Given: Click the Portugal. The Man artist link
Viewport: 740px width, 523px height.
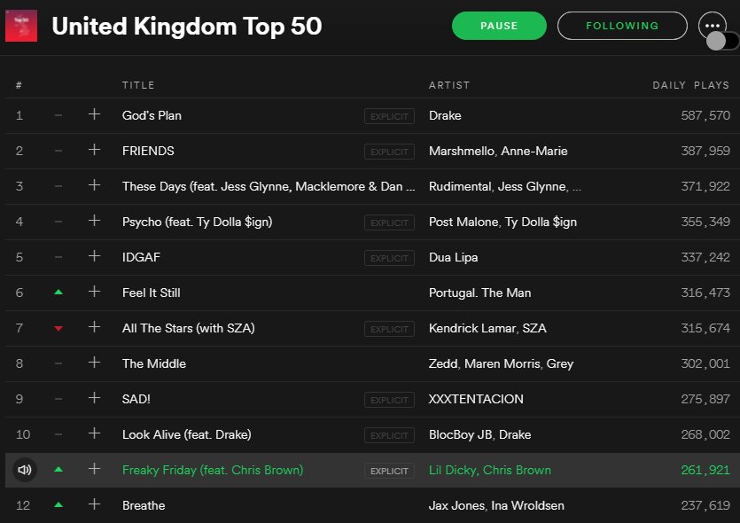Looking at the screenshot, I should pos(479,293).
